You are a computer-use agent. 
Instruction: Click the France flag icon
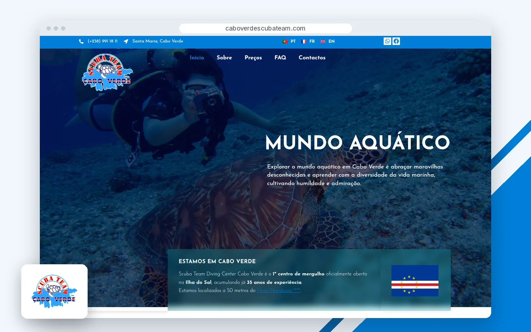click(x=304, y=41)
